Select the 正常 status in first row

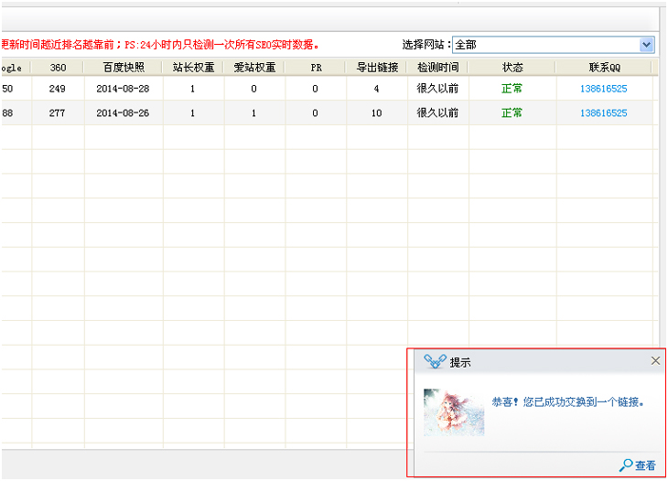pos(512,89)
